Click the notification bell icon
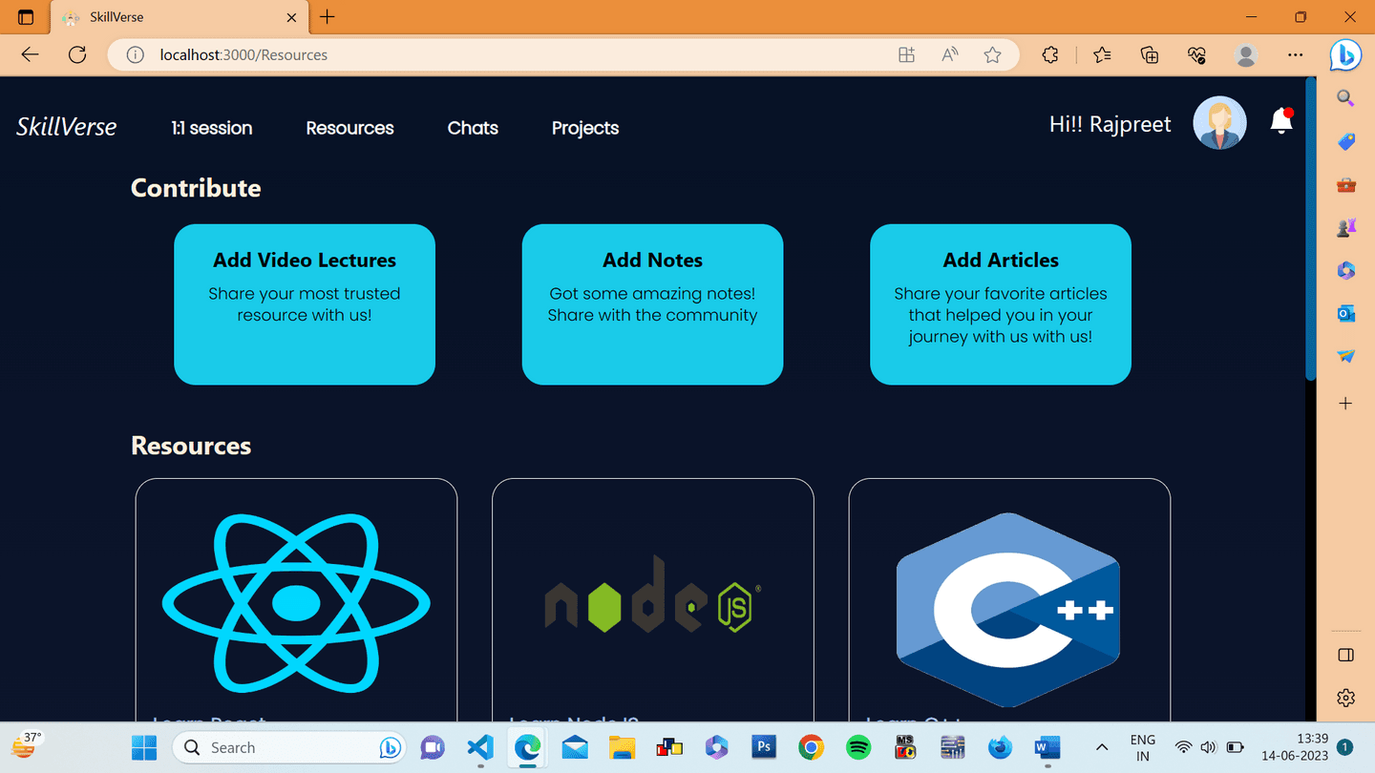 click(x=1281, y=121)
